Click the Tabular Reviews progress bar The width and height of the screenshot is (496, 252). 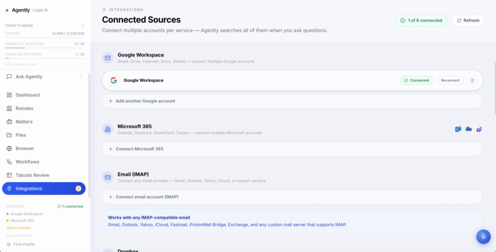[44, 58]
